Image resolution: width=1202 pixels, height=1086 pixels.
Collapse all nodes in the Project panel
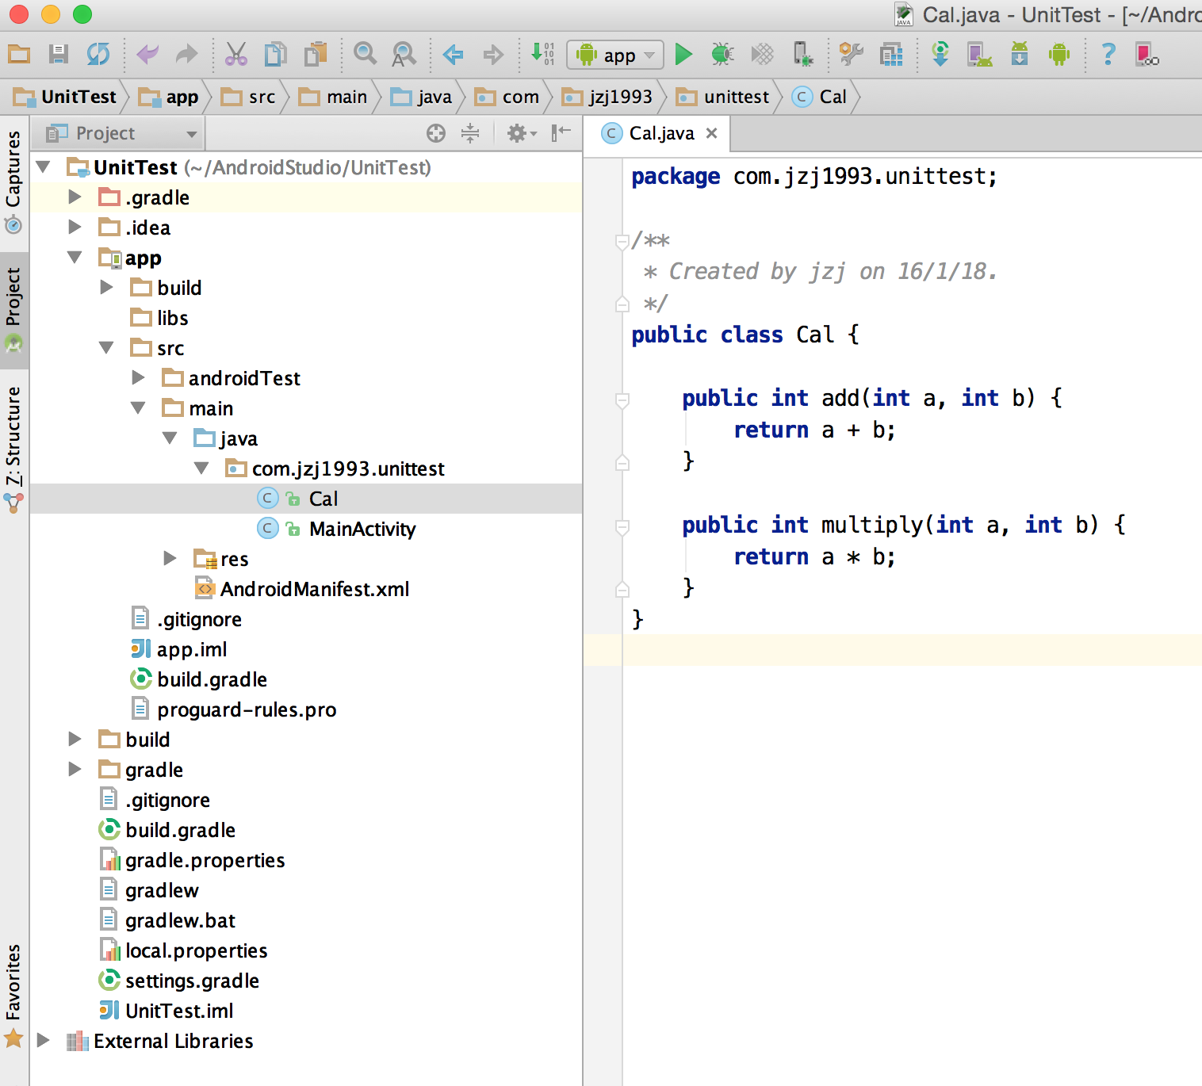[x=470, y=133]
